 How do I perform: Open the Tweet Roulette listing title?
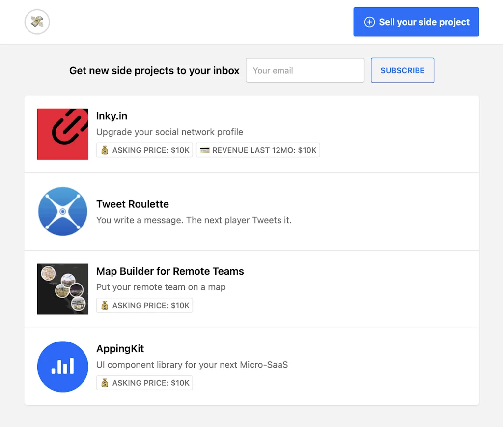coord(133,204)
